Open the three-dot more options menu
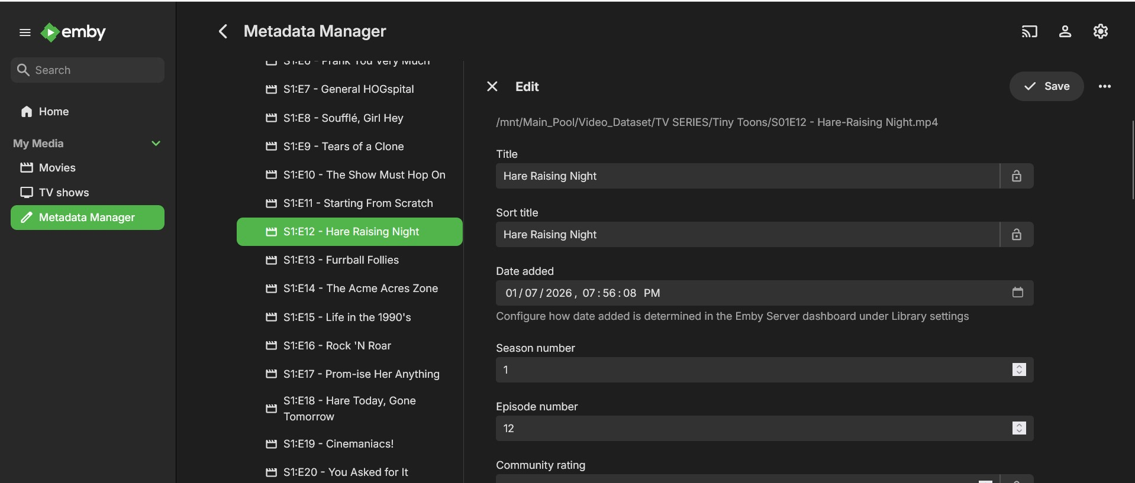Screen dimensions: 1135x483 click(1104, 87)
